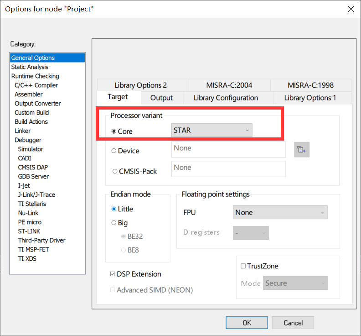Click the Cancel button

click(x=293, y=323)
